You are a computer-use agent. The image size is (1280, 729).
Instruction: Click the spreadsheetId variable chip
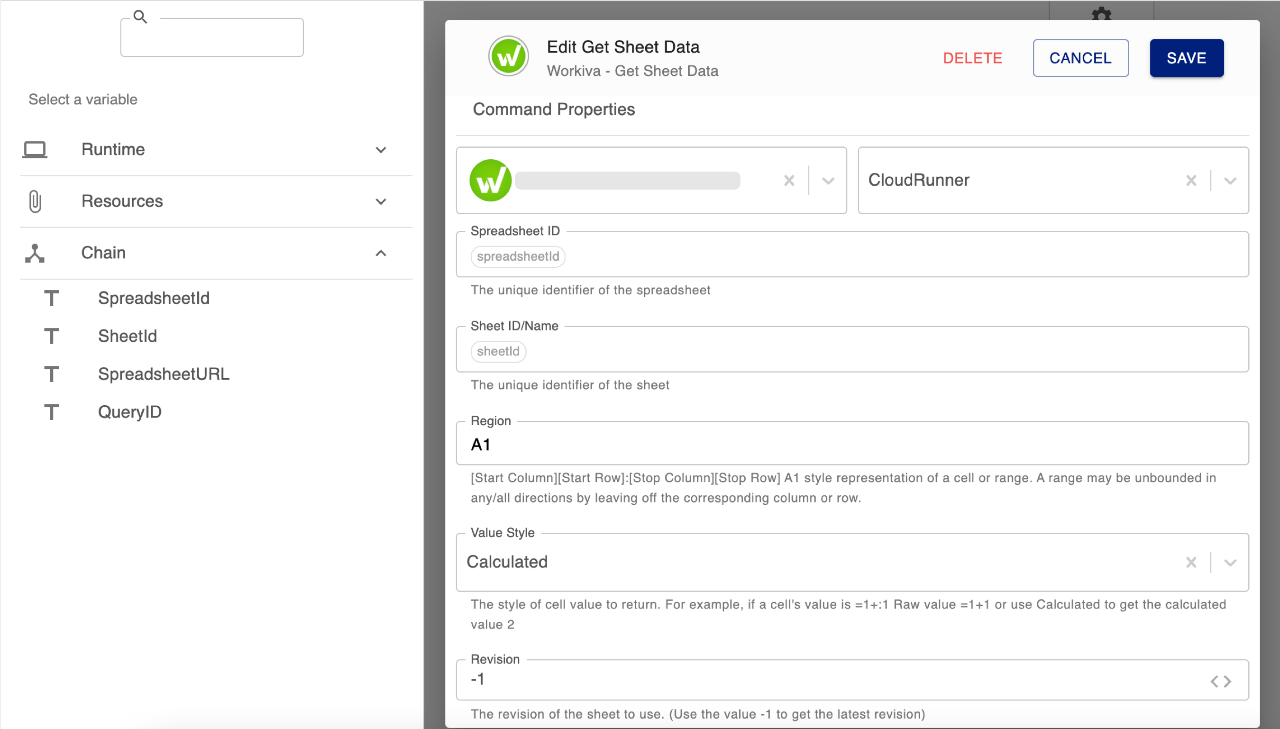[x=518, y=256]
